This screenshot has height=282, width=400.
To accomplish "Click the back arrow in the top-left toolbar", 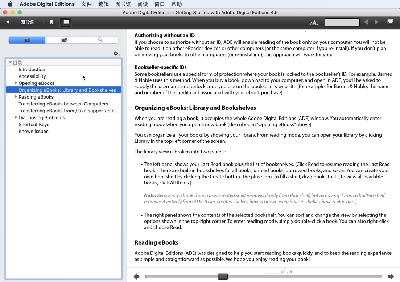I will (x=7, y=22).
